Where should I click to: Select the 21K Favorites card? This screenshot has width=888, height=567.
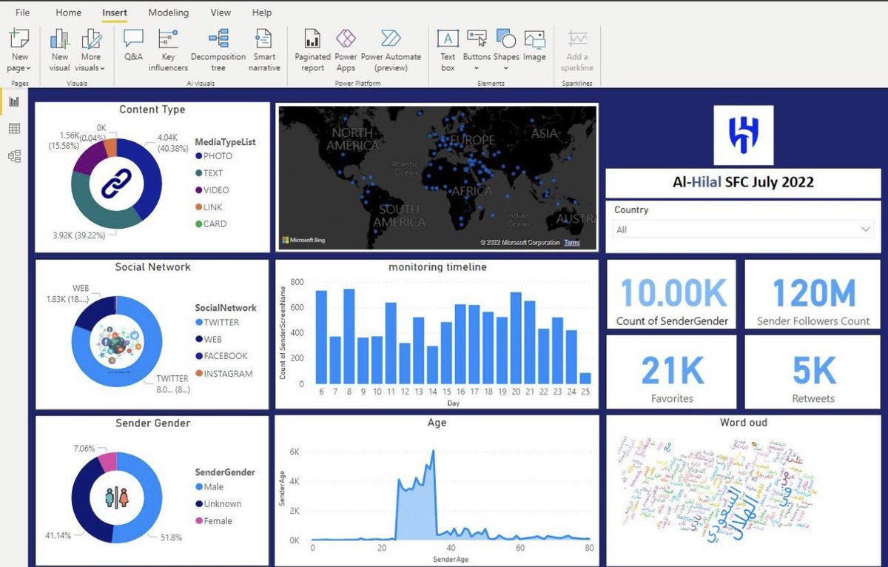coord(672,372)
